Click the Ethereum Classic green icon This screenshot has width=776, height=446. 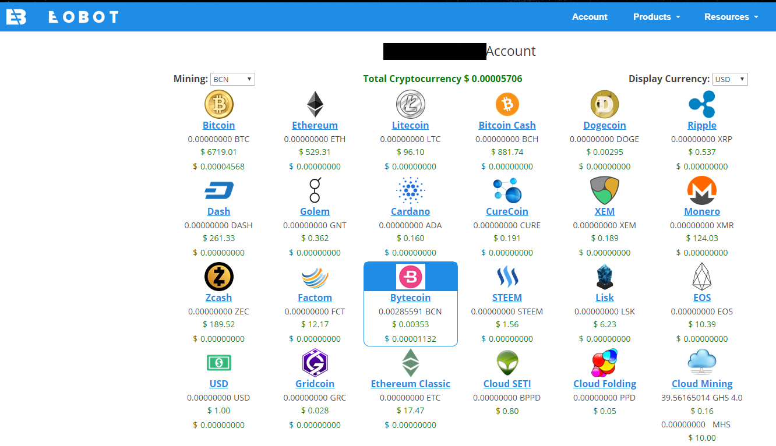[411, 363]
